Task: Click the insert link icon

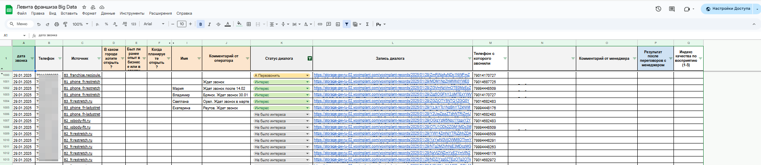Action: [x=320, y=24]
